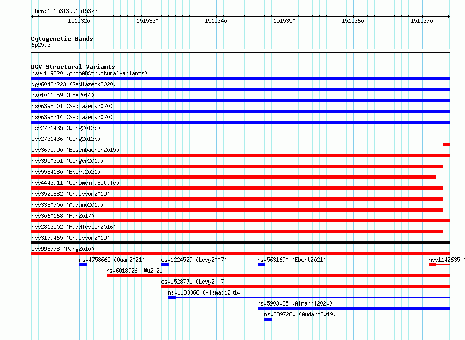The image size is (465, 340).
Task: Click ruler position 1515350
Action: (284, 21)
